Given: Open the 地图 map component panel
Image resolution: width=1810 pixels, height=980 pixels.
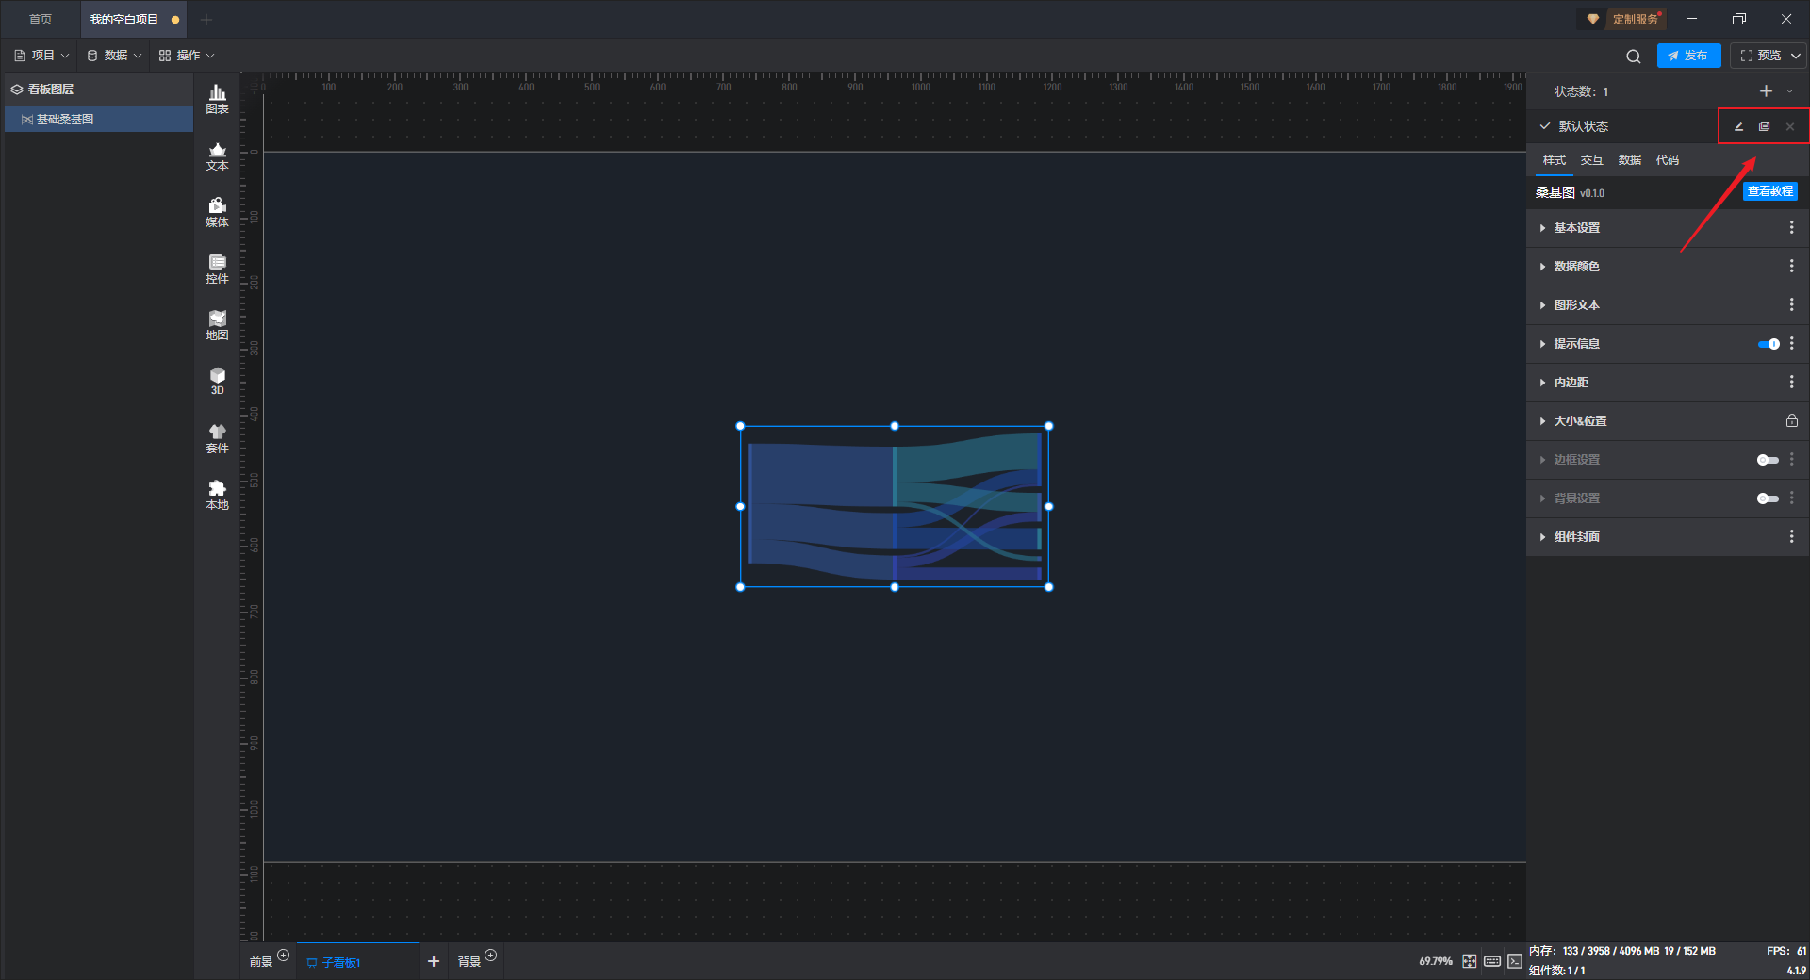Looking at the screenshot, I should point(217,325).
